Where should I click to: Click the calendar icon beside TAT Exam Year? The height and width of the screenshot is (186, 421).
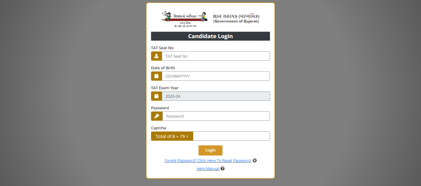tap(156, 96)
